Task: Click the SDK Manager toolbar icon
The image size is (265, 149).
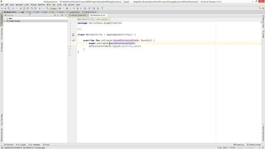Action: (98, 8)
